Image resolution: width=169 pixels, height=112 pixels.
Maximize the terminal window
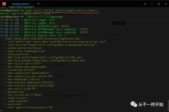[159, 4]
